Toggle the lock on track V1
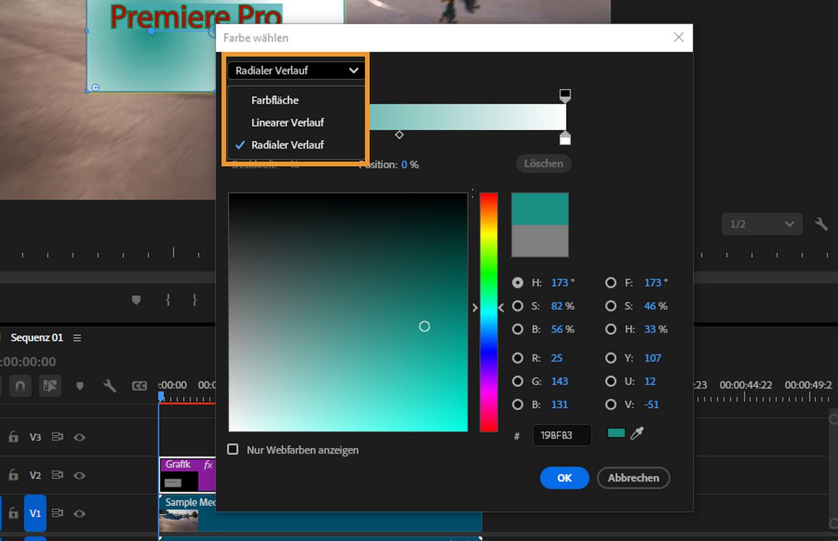The height and width of the screenshot is (541, 838). (x=13, y=513)
